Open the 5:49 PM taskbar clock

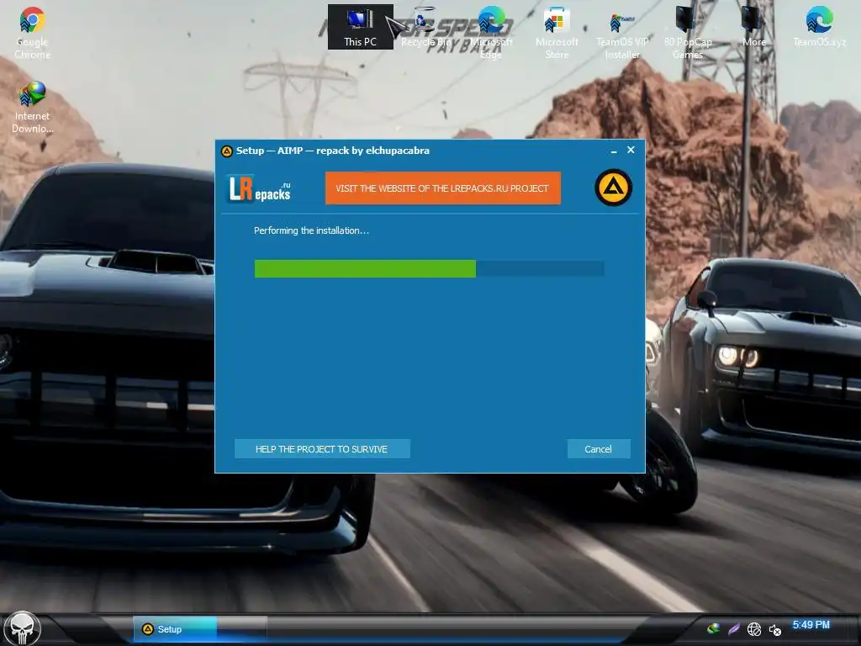pos(811,625)
